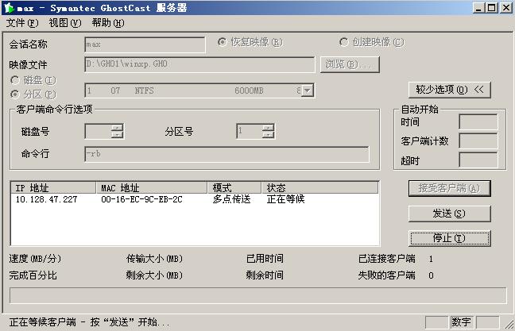Image resolution: width=515 pixels, height=331 pixels.
Task: Click the 接受客户端(A) button
Action: pyautogui.click(x=450, y=188)
